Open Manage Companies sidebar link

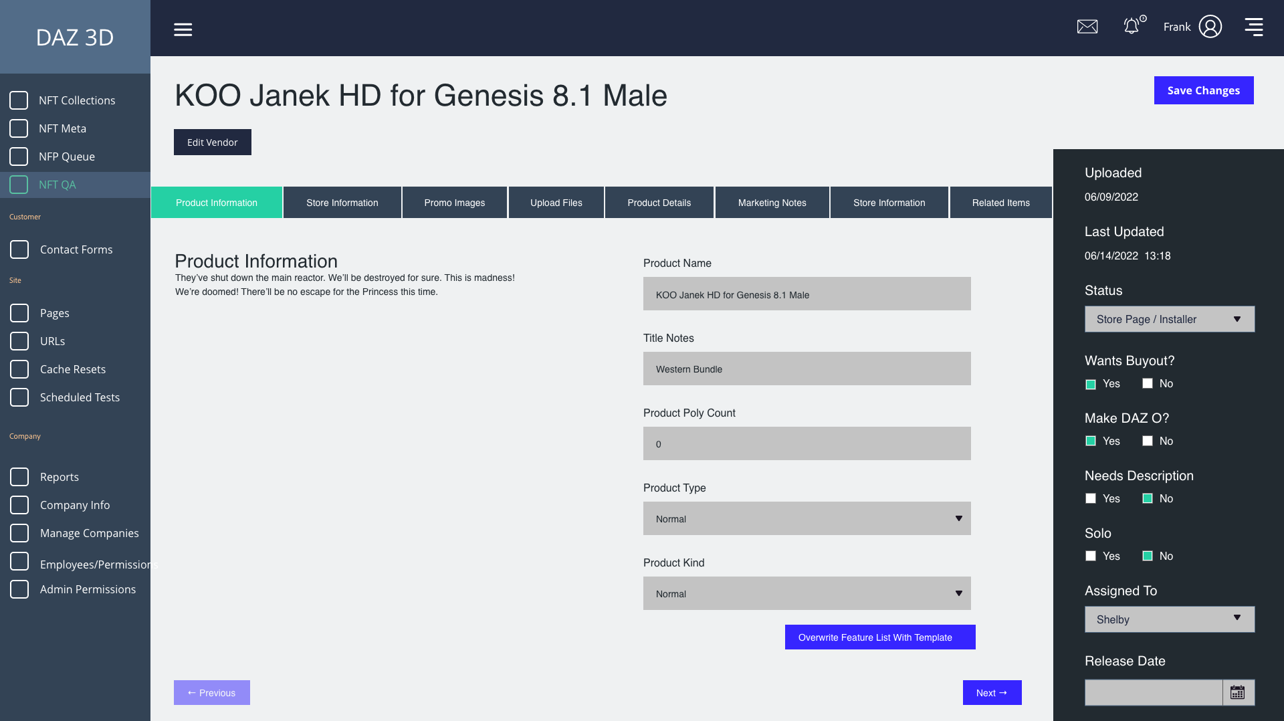tap(90, 533)
